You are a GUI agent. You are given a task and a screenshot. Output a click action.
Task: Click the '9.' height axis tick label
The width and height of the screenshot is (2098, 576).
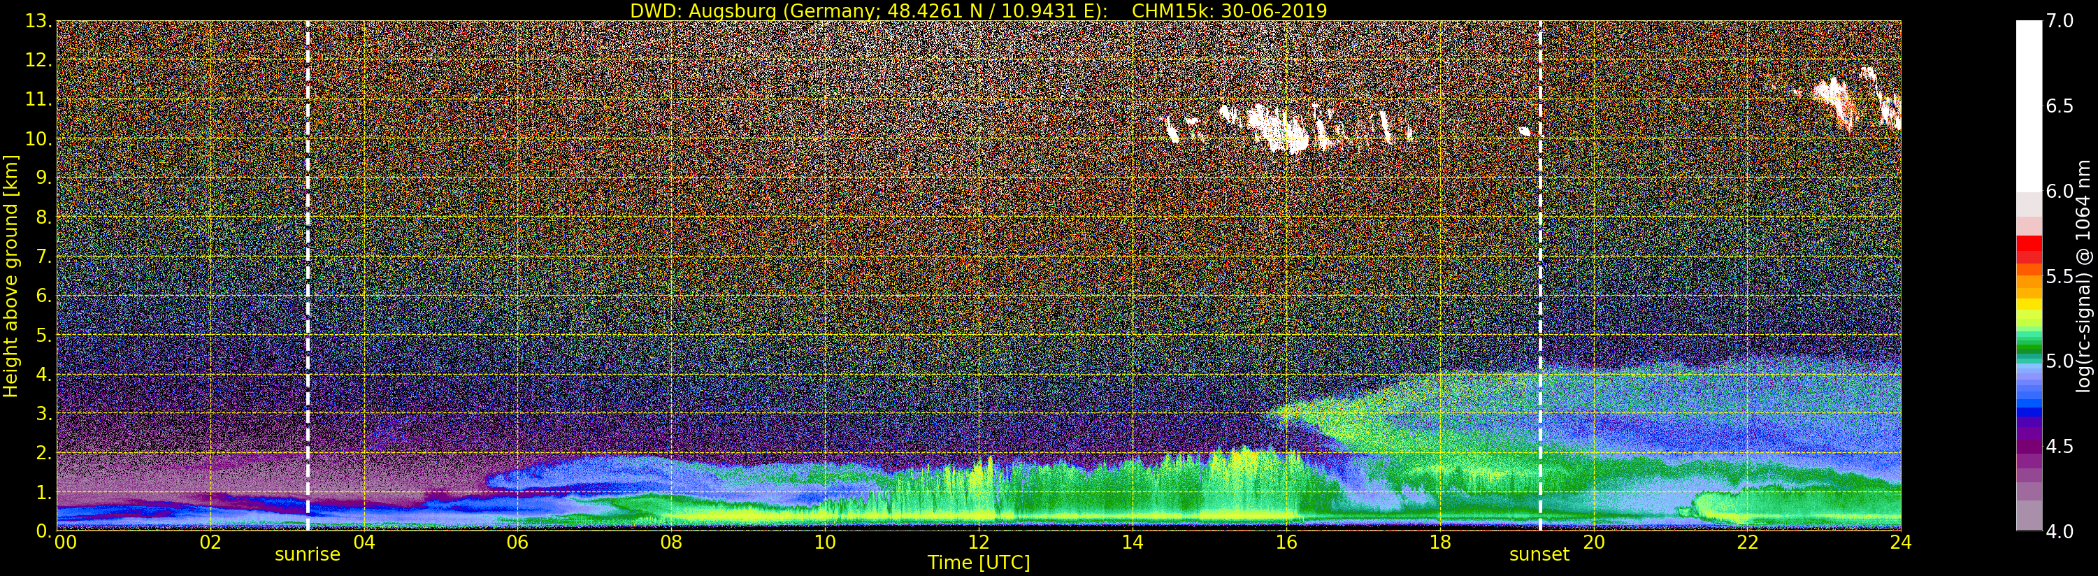(x=44, y=178)
